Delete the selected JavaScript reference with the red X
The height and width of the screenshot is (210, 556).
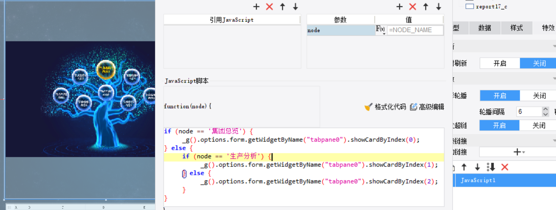point(269,7)
